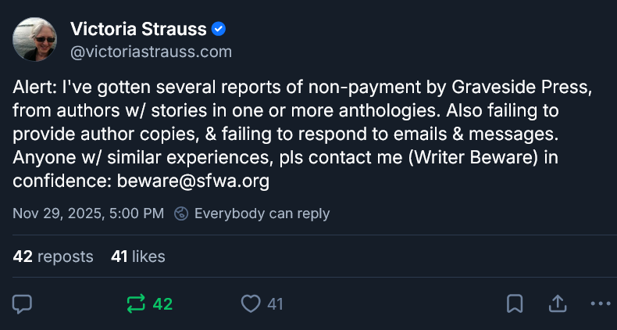The height and width of the screenshot is (330, 617).
Task: Click the Nov 29, 2025 timestamp
Action: pos(88,213)
